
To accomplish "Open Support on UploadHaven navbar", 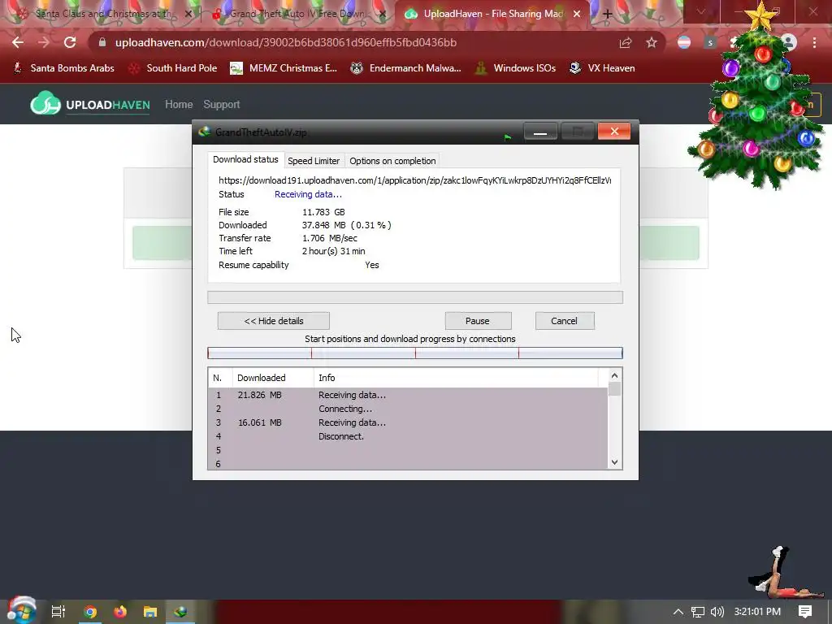I will [221, 105].
